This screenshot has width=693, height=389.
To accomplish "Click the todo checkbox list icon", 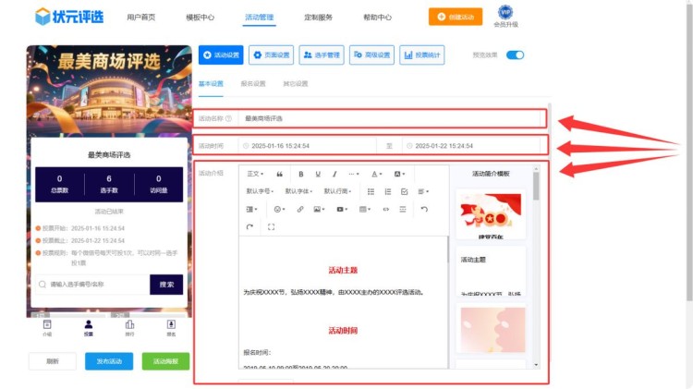I will coord(404,191).
